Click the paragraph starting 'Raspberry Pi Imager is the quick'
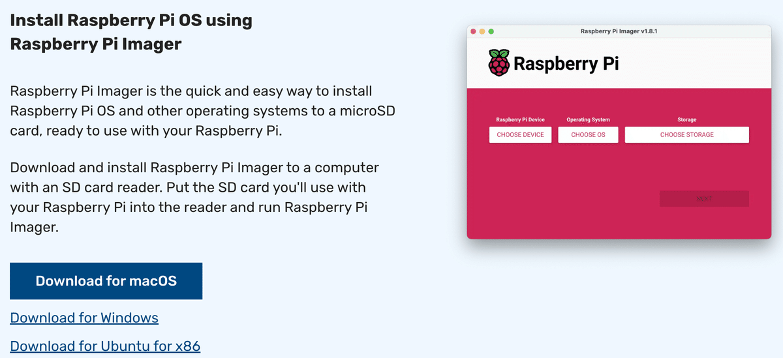Screen dimensions: 783x358 point(202,110)
